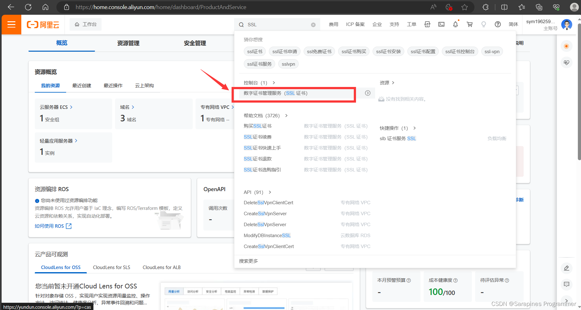Open the browser favorites list icon

522,7
